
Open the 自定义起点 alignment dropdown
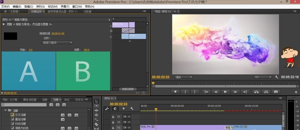coord(57,43)
